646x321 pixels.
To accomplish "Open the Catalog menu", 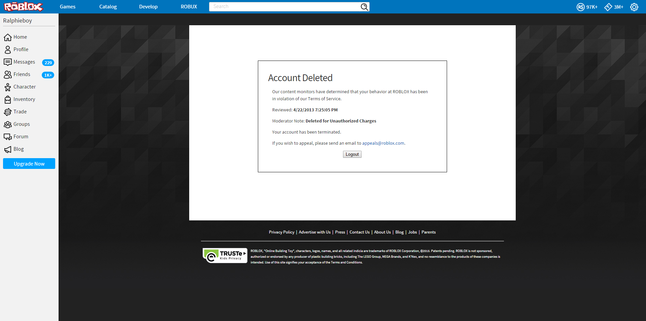I will click(x=108, y=7).
